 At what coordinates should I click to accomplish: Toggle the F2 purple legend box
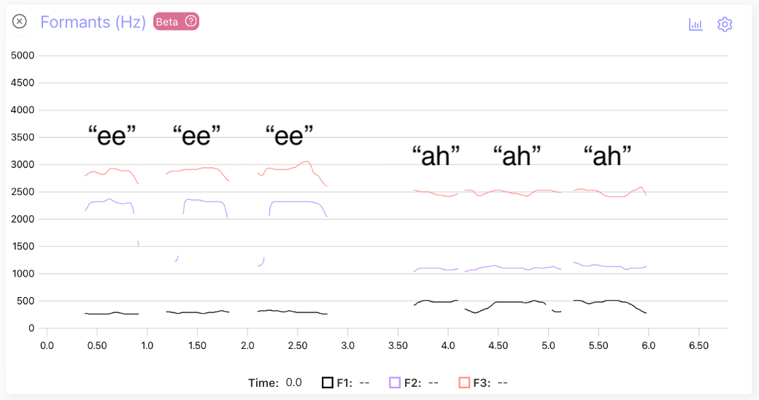395,382
